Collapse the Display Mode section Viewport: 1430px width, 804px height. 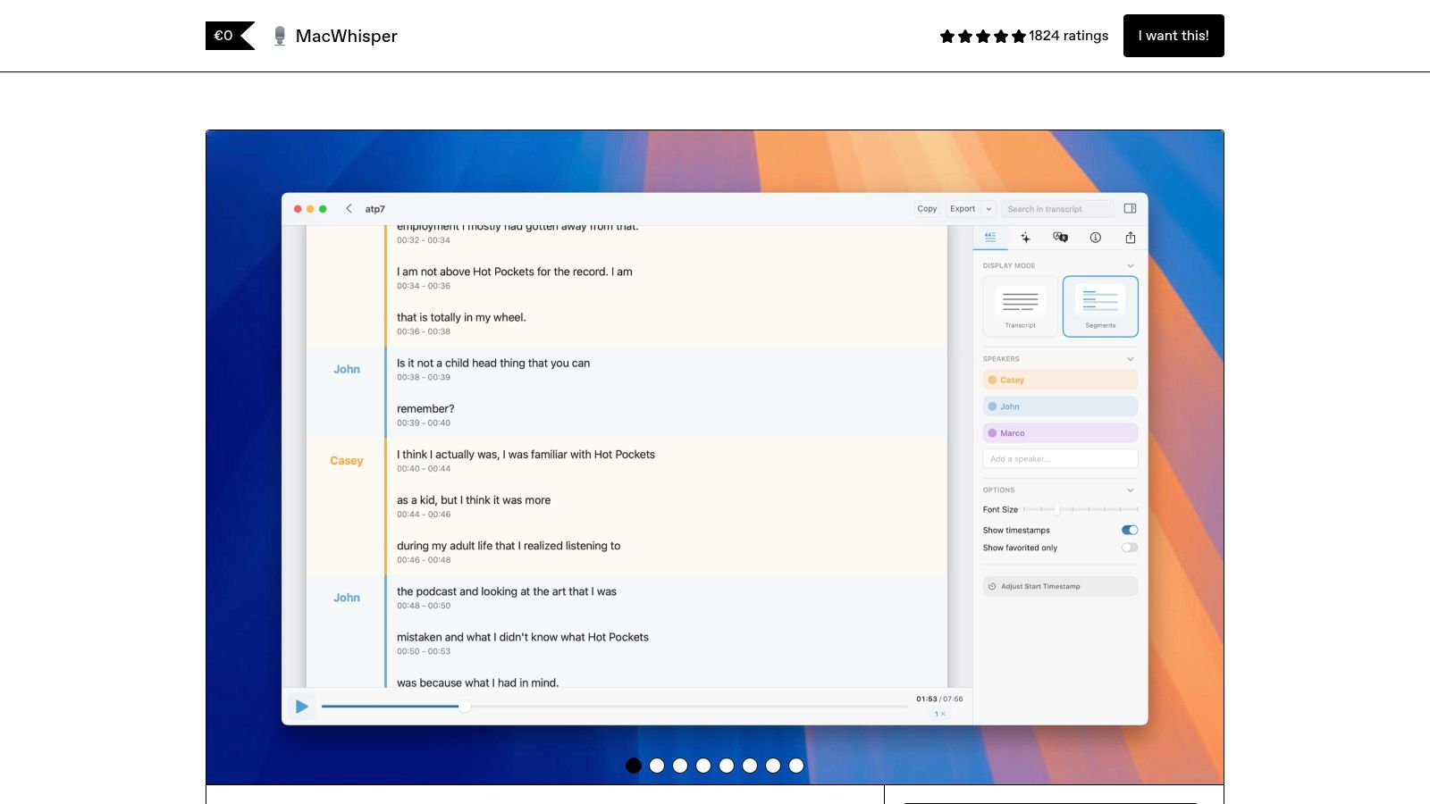pos(1130,265)
